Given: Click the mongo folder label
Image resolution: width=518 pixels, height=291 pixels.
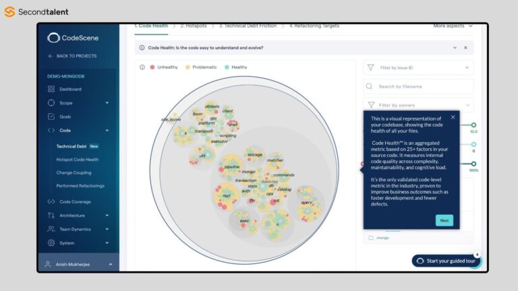Looking at the screenshot, I should click(x=382, y=238).
